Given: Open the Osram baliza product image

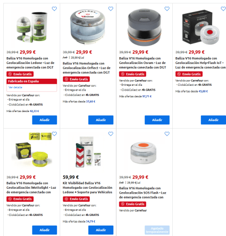Looking at the screenshot, I should coord(145,27).
